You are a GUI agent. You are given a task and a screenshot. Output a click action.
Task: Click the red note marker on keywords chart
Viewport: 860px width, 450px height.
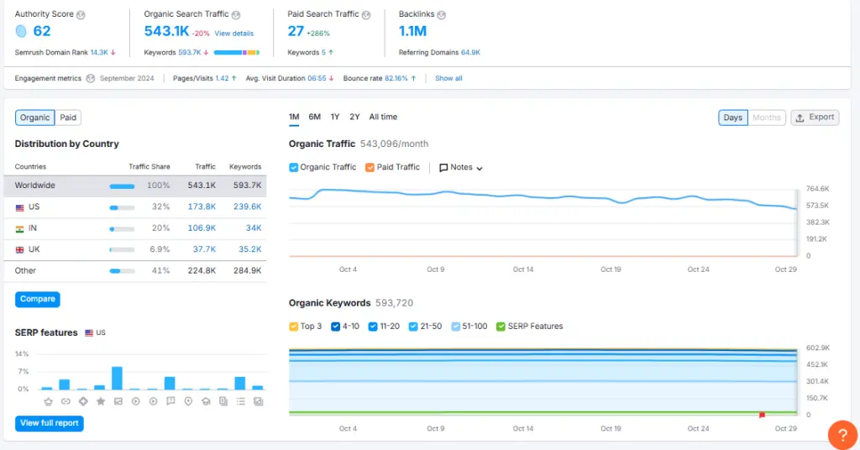[x=762, y=414]
